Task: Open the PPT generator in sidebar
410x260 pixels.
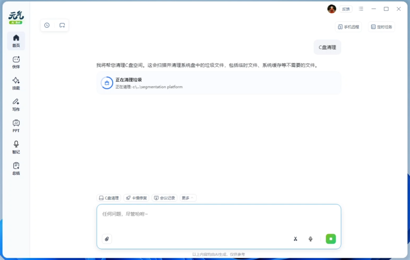Action: pyautogui.click(x=16, y=126)
